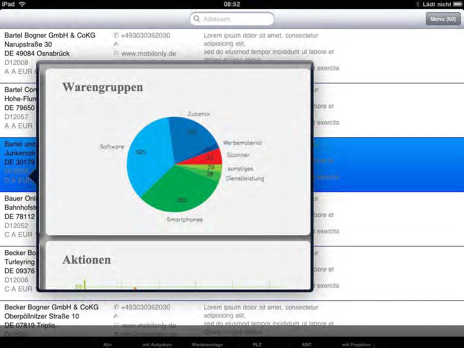The width and height of the screenshot is (464, 348).
Task: Tap the magnifier icon in the search bar
Action: click(x=197, y=19)
